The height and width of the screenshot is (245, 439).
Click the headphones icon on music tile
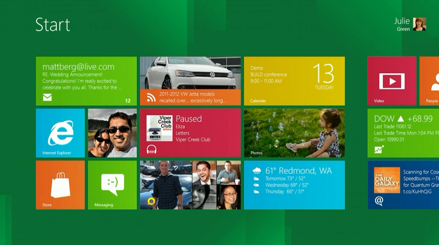pos(151,149)
